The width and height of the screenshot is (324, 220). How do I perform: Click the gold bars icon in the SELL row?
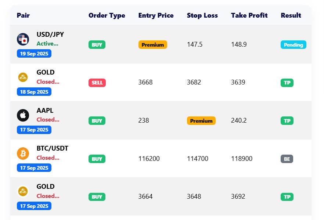(x=23, y=77)
